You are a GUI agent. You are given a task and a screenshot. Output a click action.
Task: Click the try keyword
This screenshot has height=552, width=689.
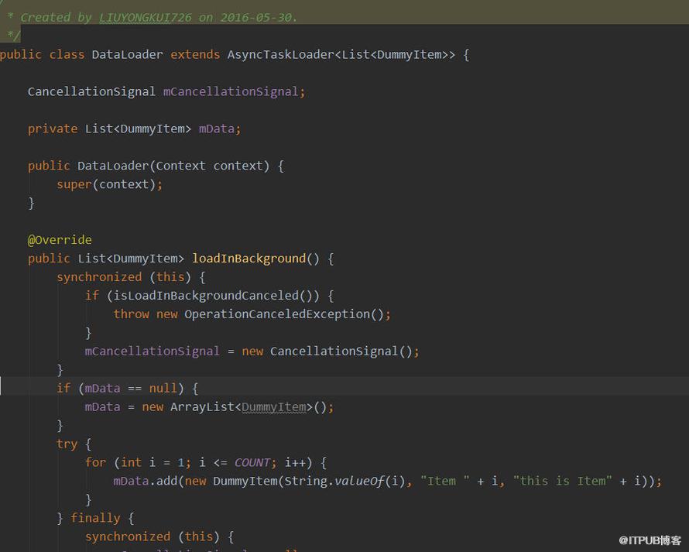point(67,444)
